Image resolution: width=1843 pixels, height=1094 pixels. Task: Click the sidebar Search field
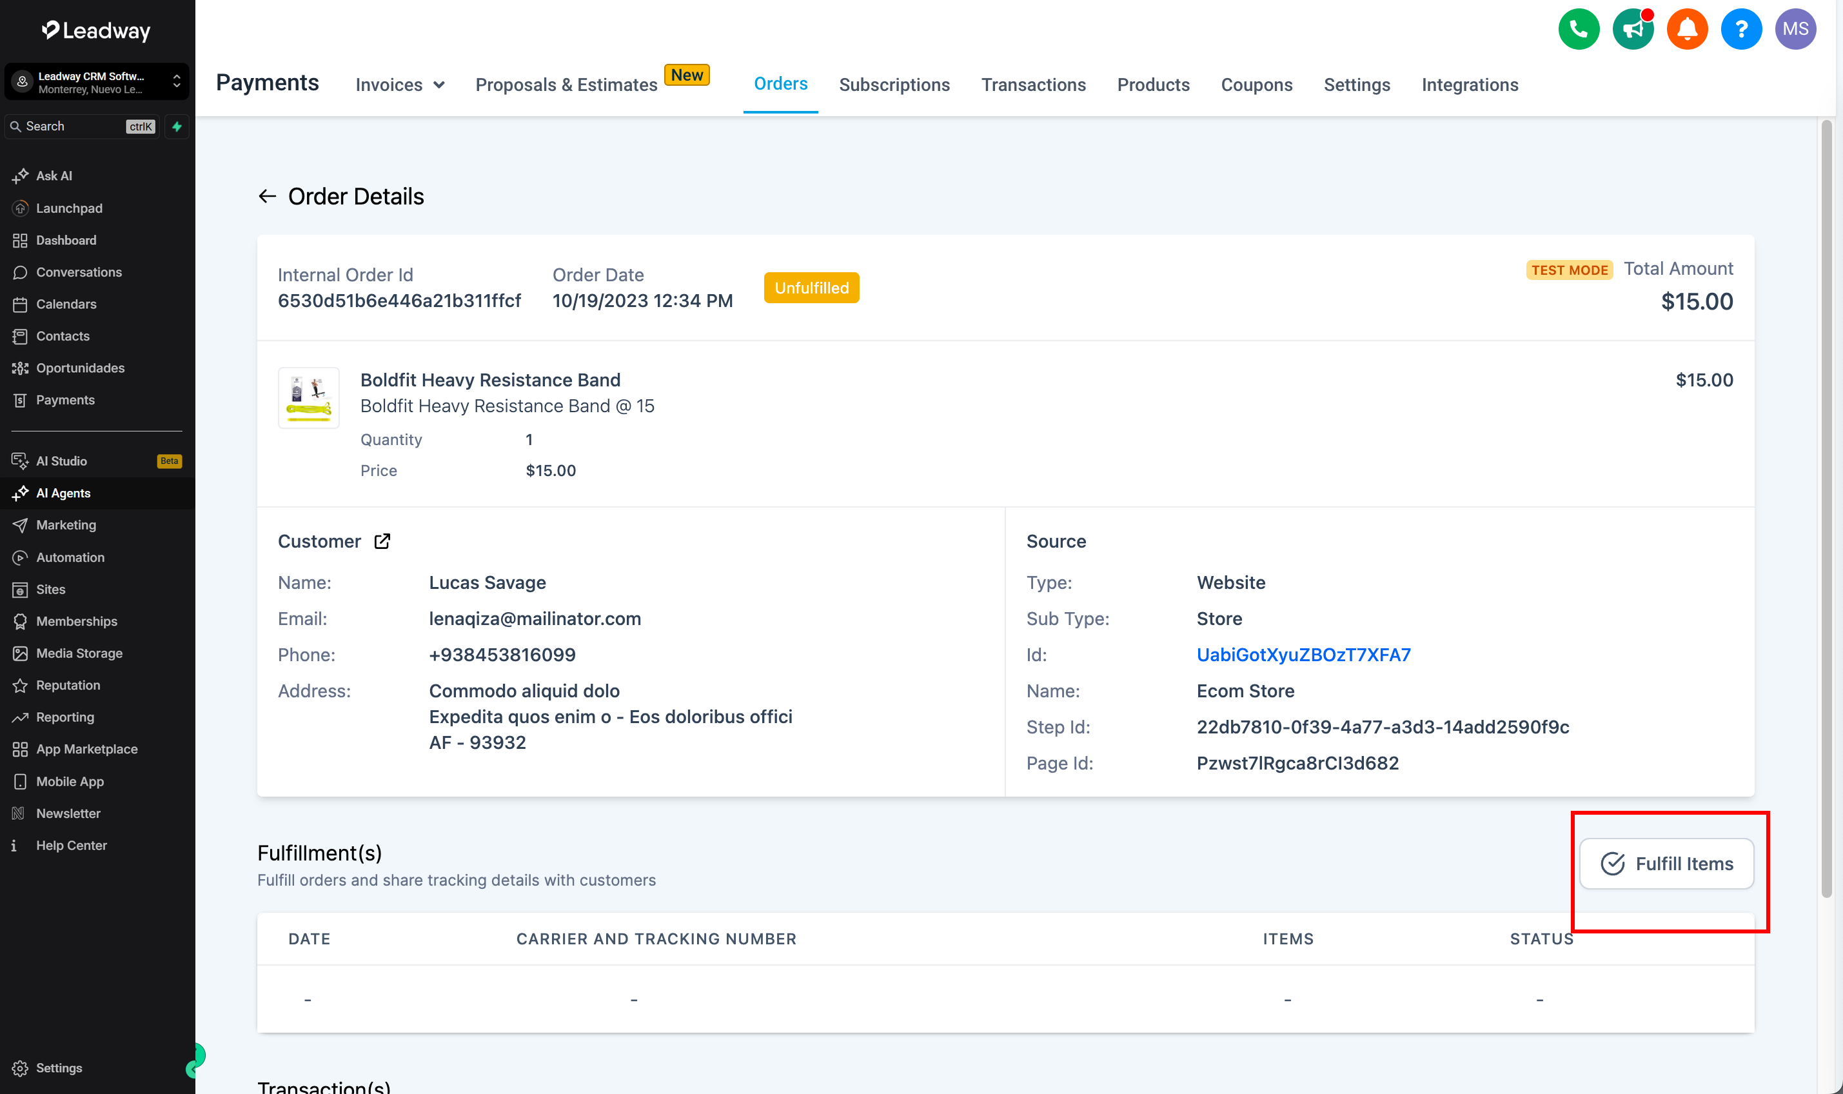(x=81, y=126)
